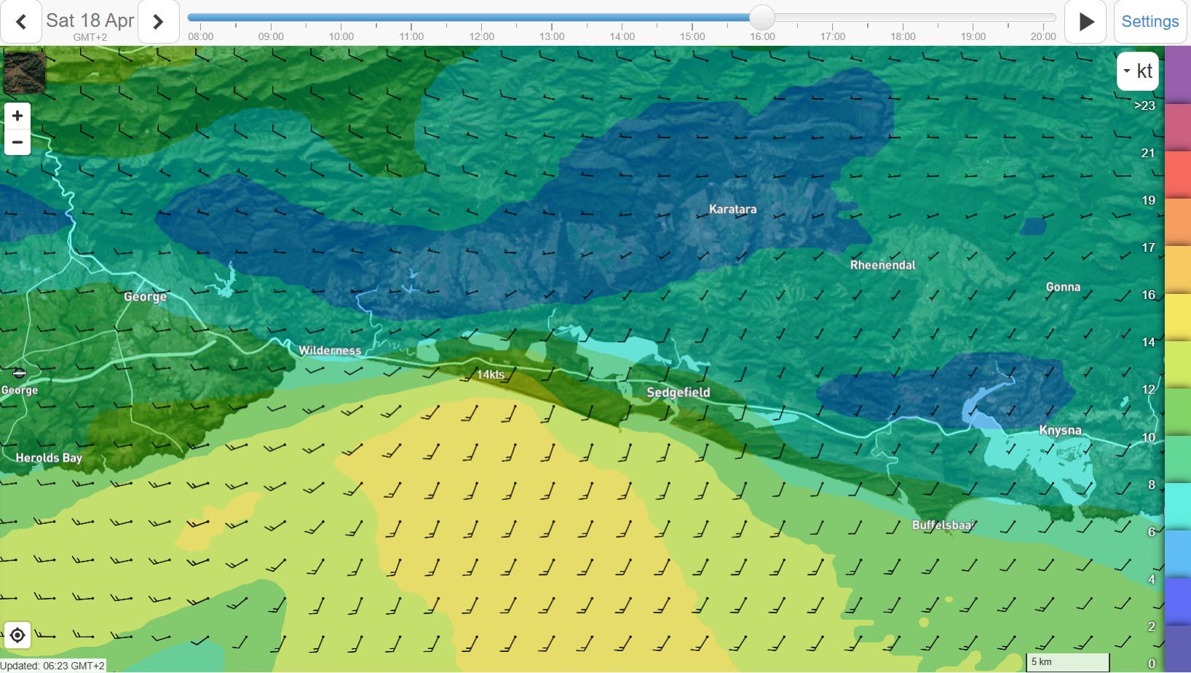Click the red 21 knot legend color

(1177, 175)
